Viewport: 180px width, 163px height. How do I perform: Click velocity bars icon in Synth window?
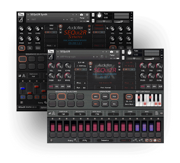click(x=20, y=76)
